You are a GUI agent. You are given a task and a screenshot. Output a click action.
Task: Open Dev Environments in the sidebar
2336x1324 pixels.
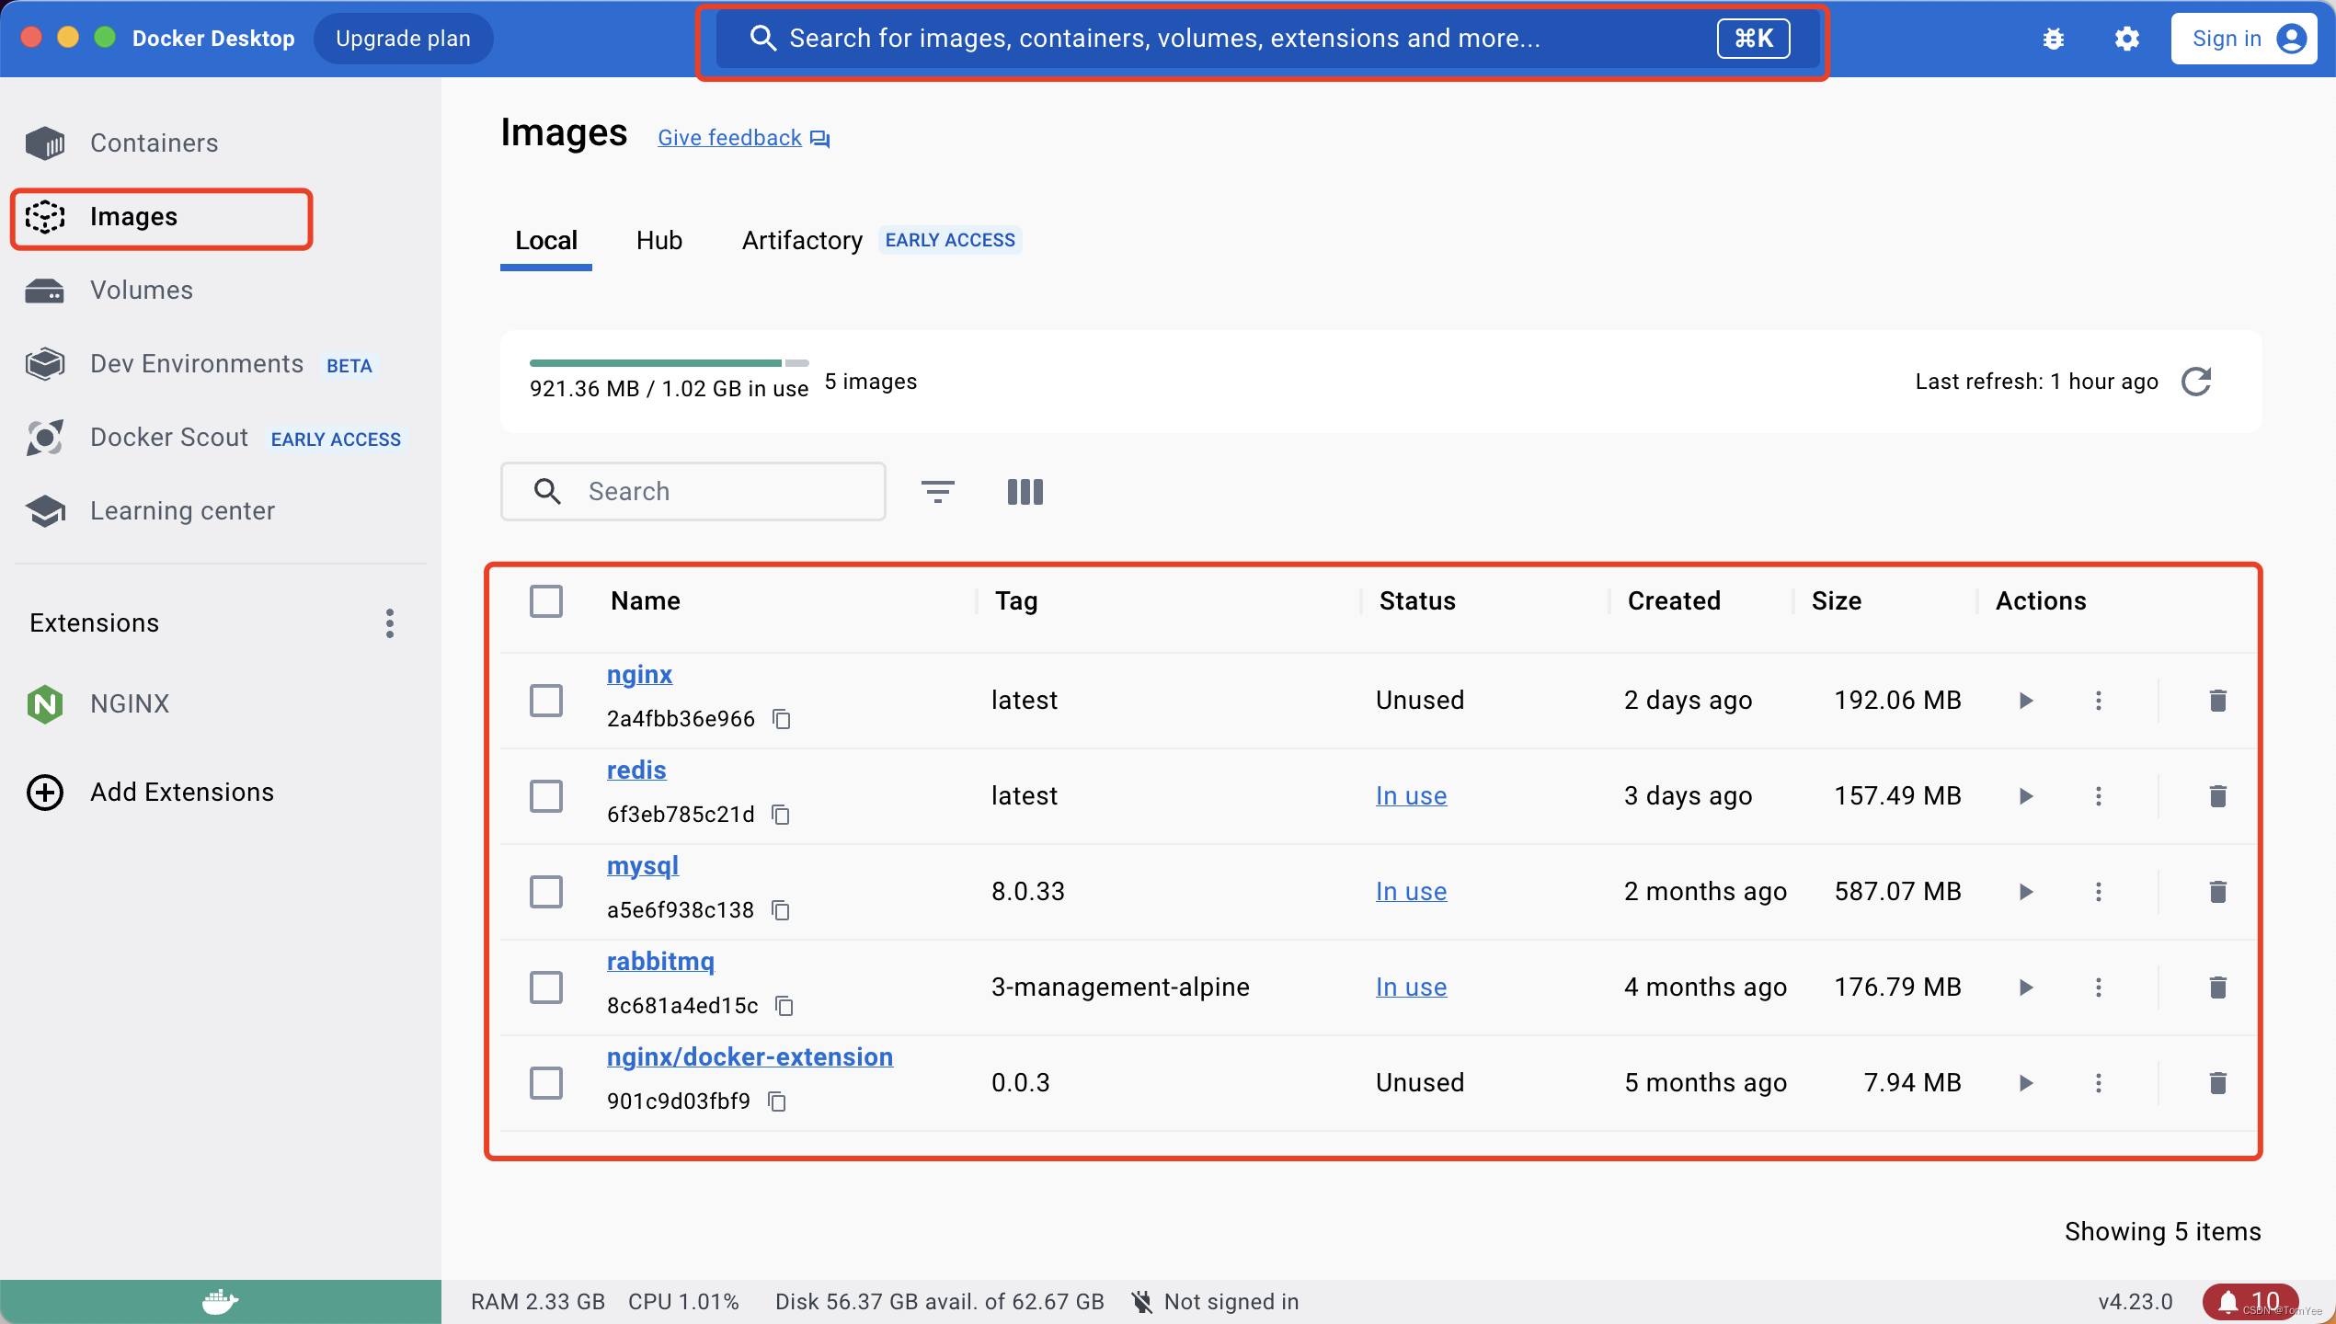[x=197, y=364]
